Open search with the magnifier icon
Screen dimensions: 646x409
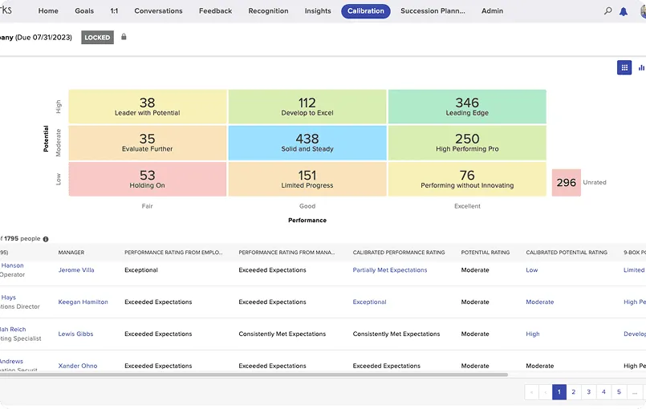[x=608, y=11]
